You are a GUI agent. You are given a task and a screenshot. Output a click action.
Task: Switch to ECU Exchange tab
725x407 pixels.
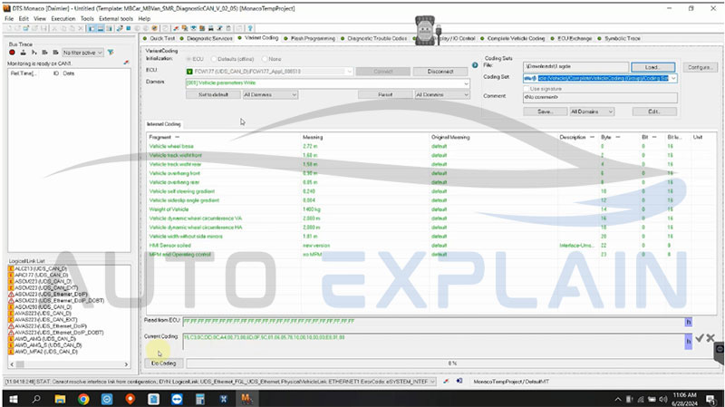[x=572, y=38]
